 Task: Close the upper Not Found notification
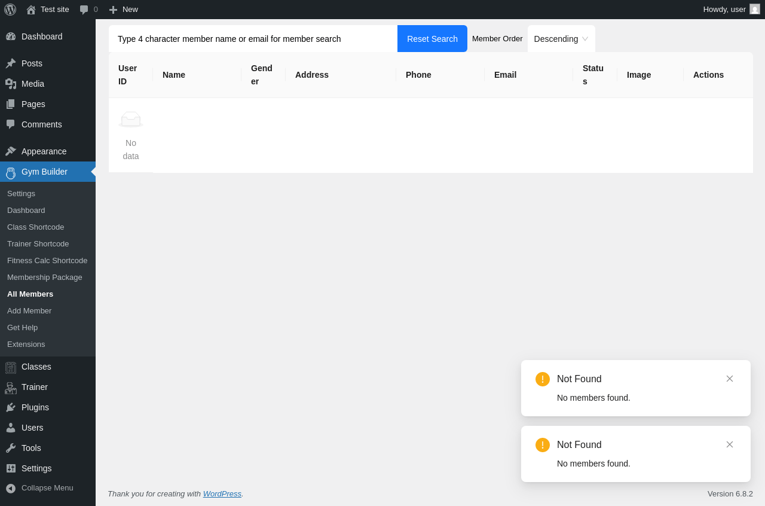pos(730,379)
